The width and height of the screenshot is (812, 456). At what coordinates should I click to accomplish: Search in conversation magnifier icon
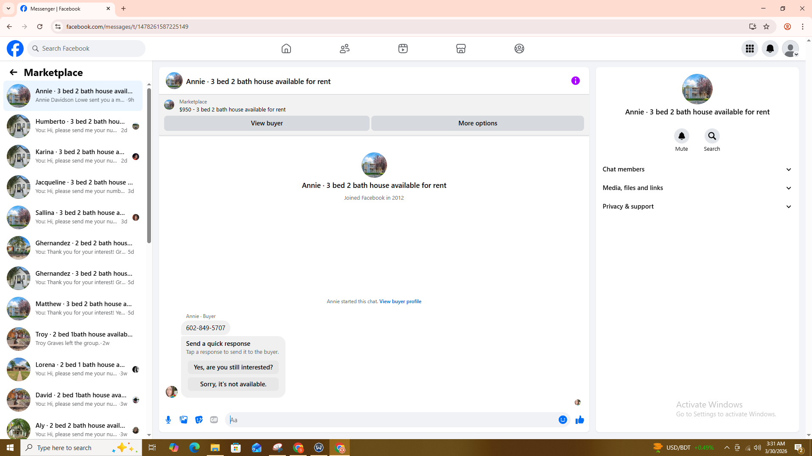712,136
